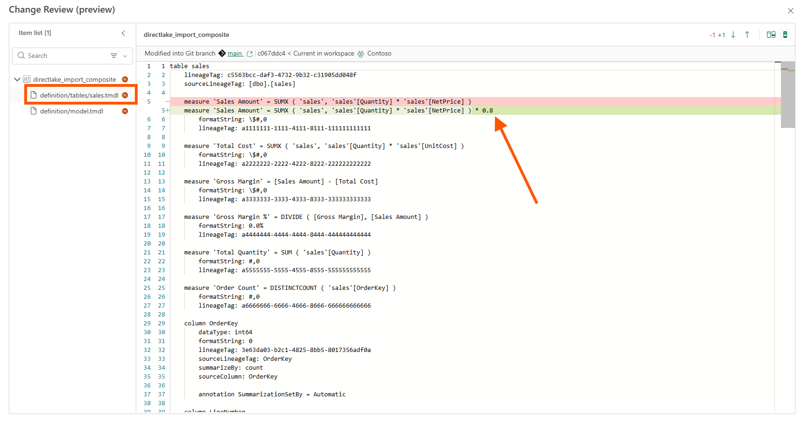
Task: Click the 'Total Cost' measure line
Action: click(x=324, y=146)
